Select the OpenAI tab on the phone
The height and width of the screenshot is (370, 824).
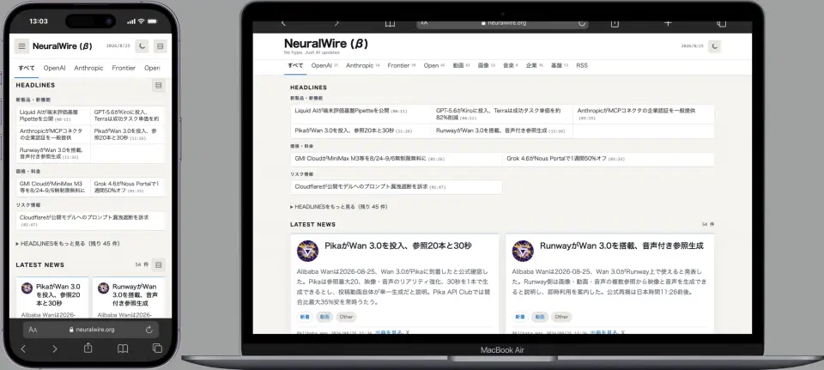click(x=55, y=68)
